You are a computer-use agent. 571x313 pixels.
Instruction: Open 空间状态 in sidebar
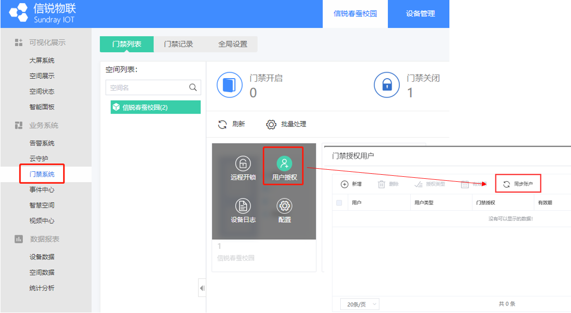coord(42,92)
